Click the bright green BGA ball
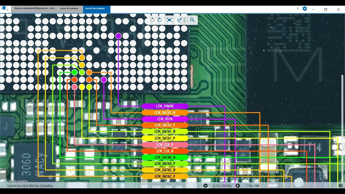This screenshot has height=194, width=345. (75, 72)
